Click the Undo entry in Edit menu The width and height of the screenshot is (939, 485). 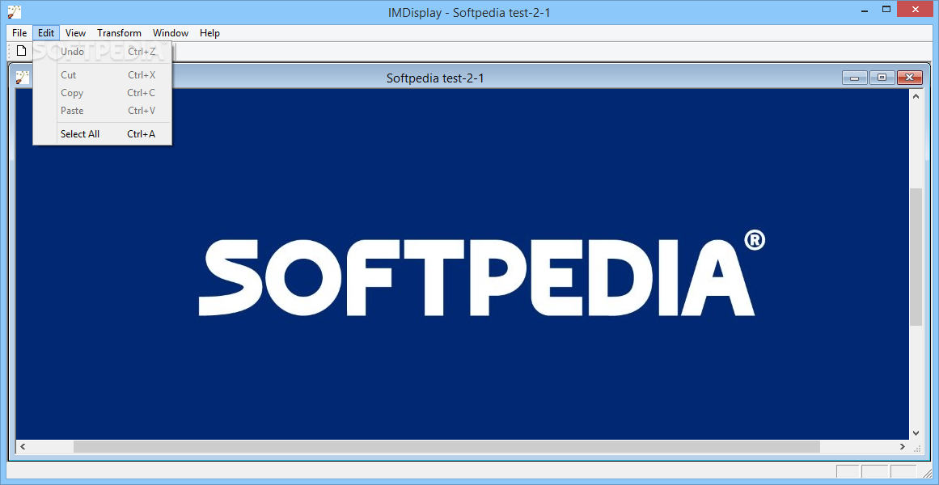pyautogui.click(x=103, y=52)
